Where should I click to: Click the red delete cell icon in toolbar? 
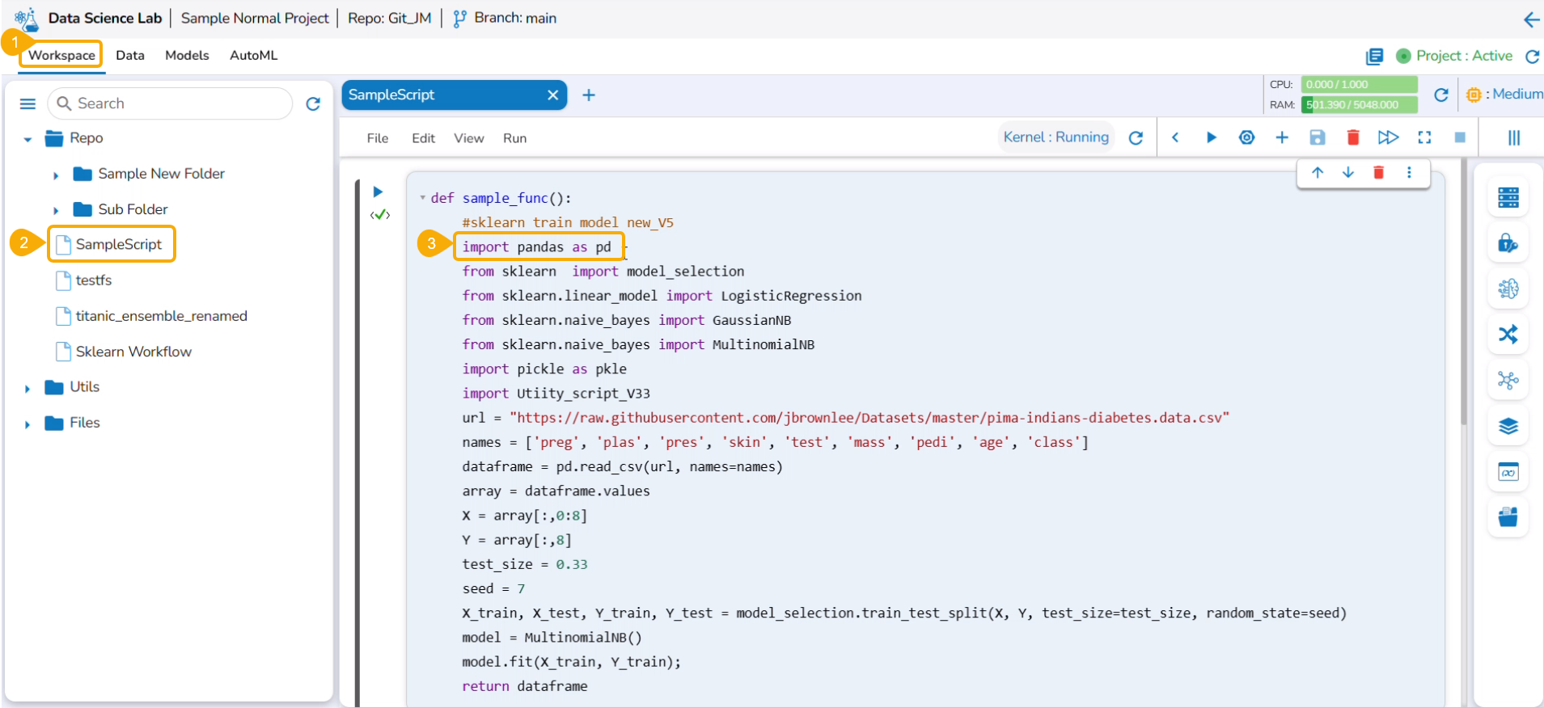pyautogui.click(x=1352, y=137)
